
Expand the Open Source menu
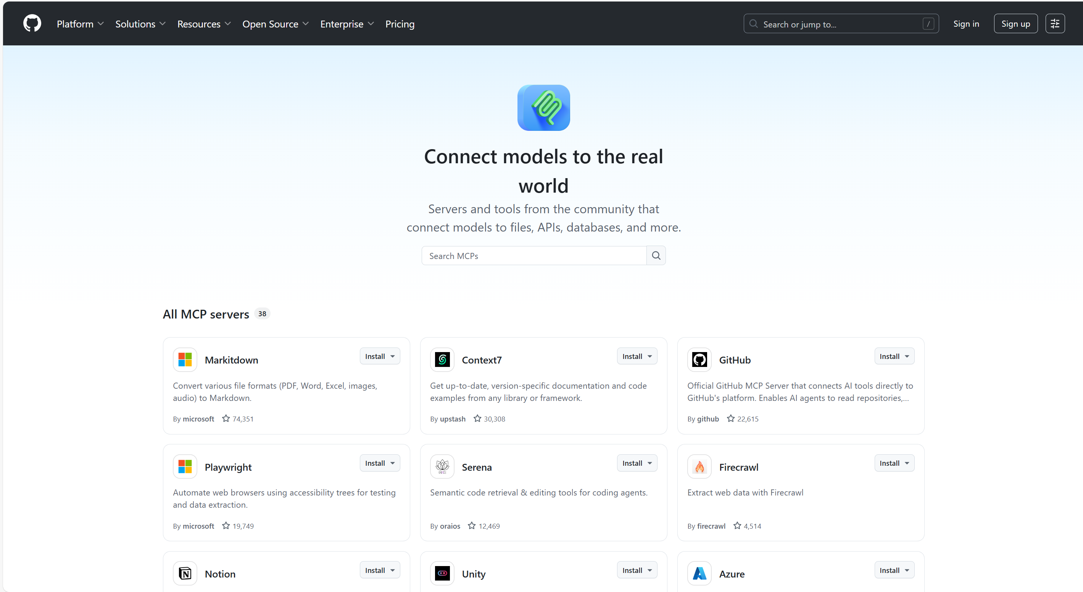pyautogui.click(x=276, y=24)
